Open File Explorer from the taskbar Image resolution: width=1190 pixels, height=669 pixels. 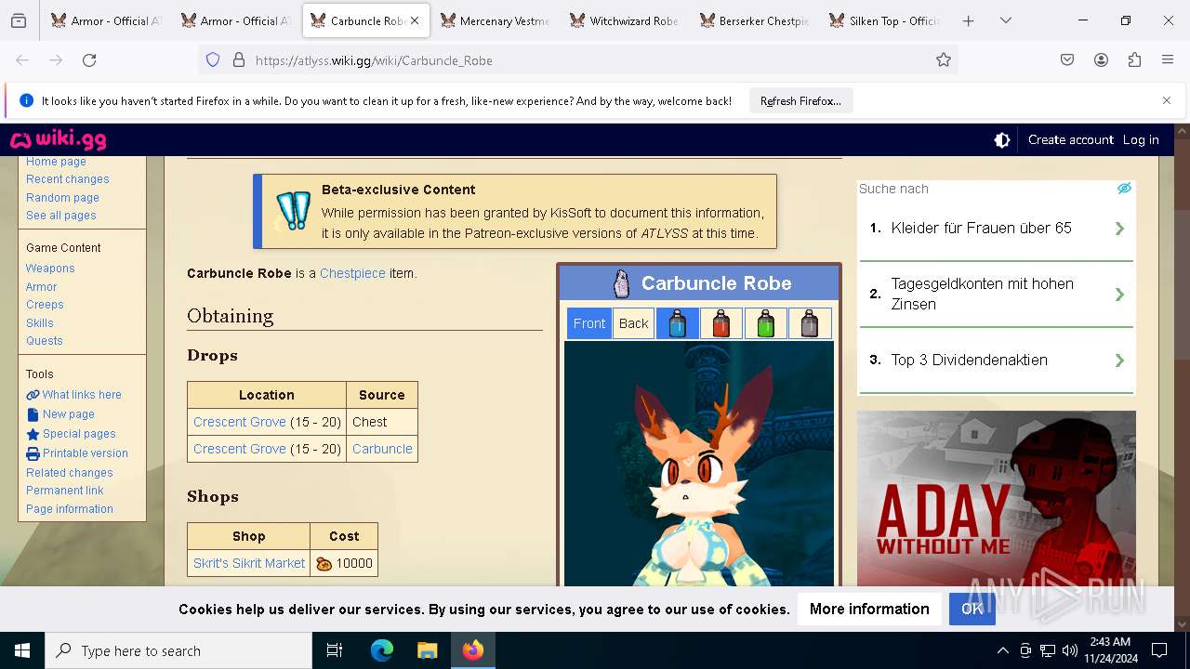(427, 650)
